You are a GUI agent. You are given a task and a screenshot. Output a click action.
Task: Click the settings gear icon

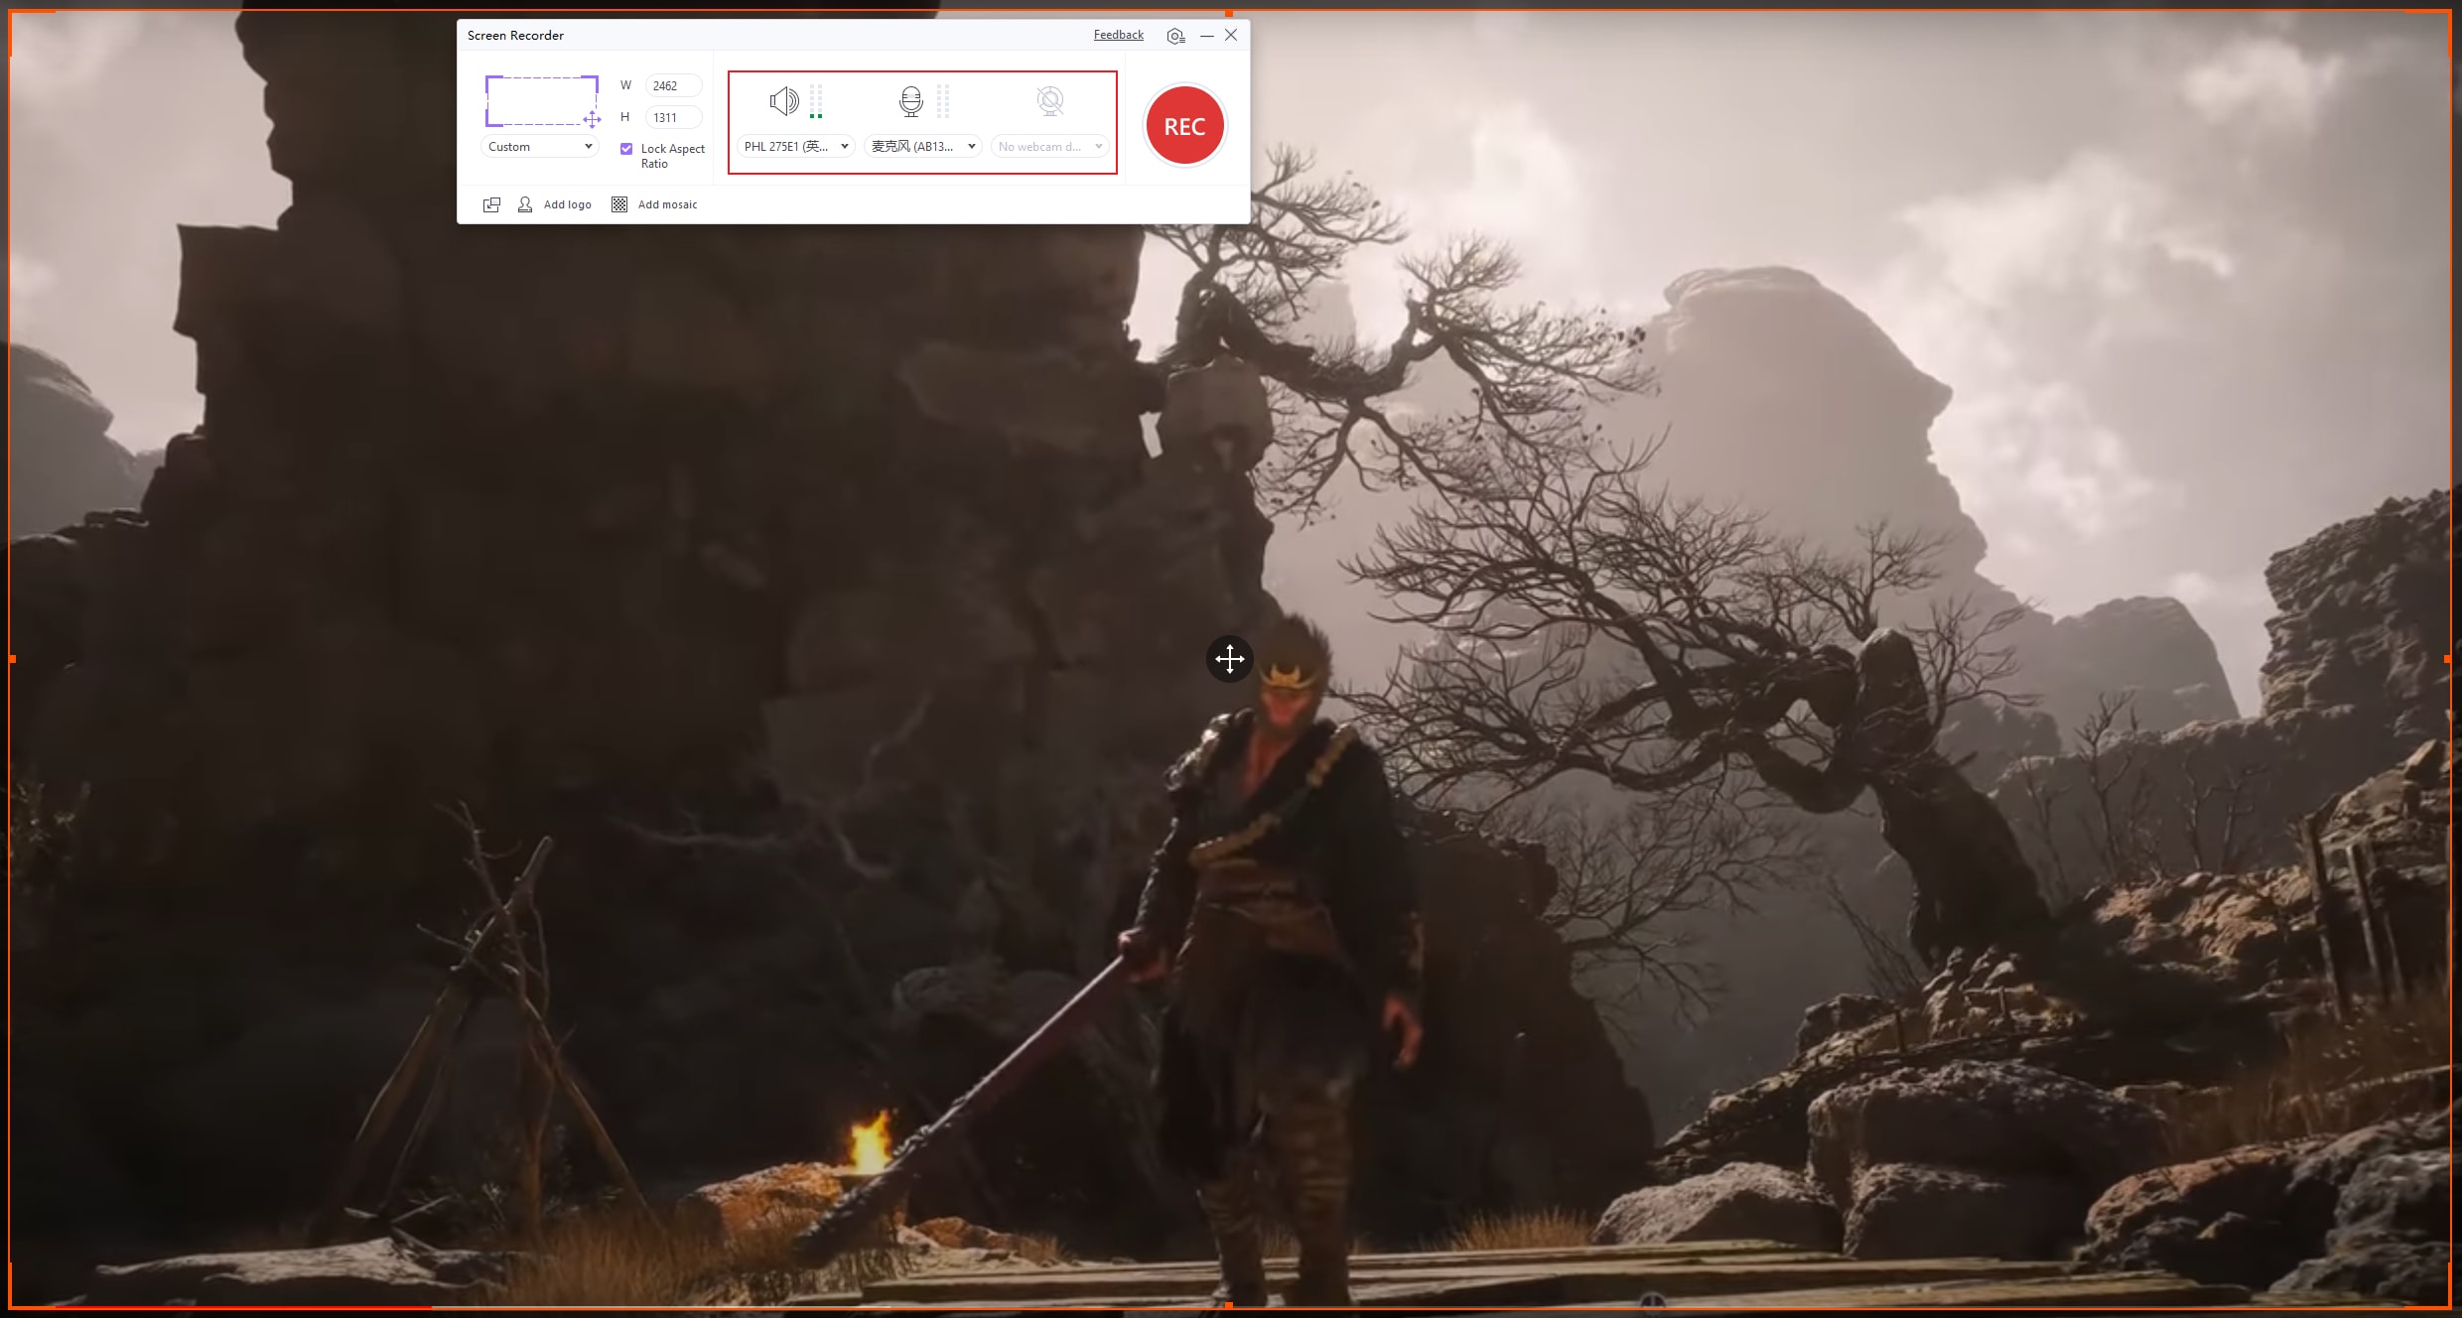(1175, 36)
